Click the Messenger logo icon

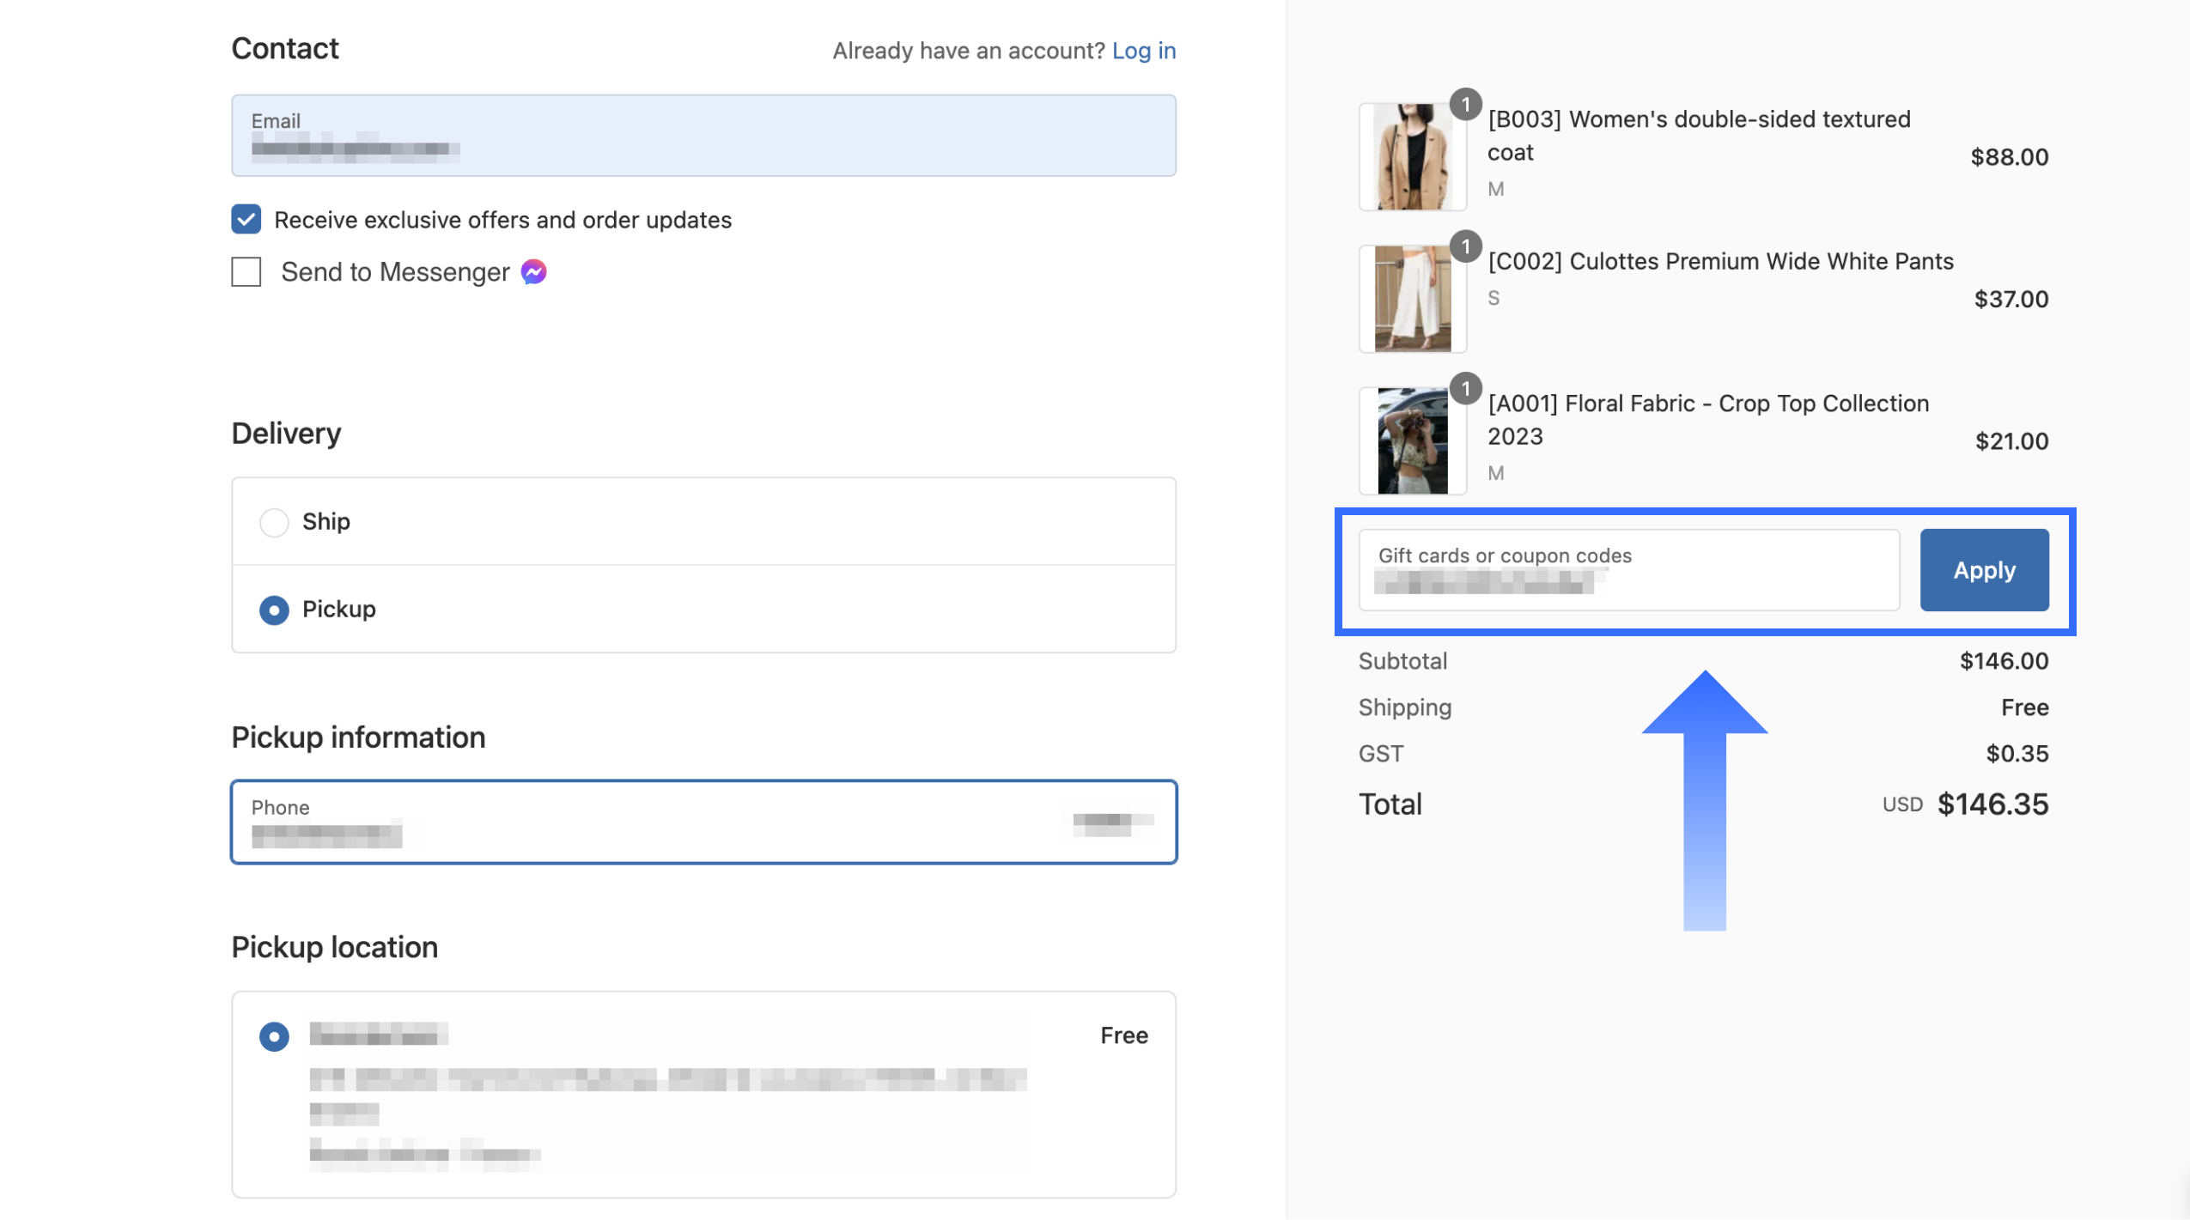click(x=533, y=272)
